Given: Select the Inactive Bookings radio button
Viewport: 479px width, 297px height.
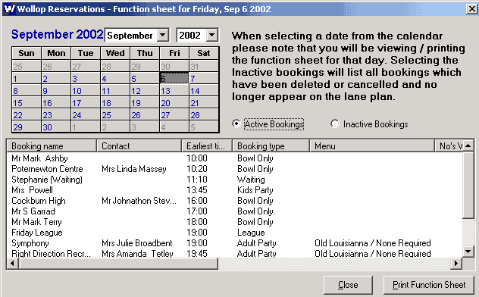Looking at the screenshot, I should tap(335, 124).
